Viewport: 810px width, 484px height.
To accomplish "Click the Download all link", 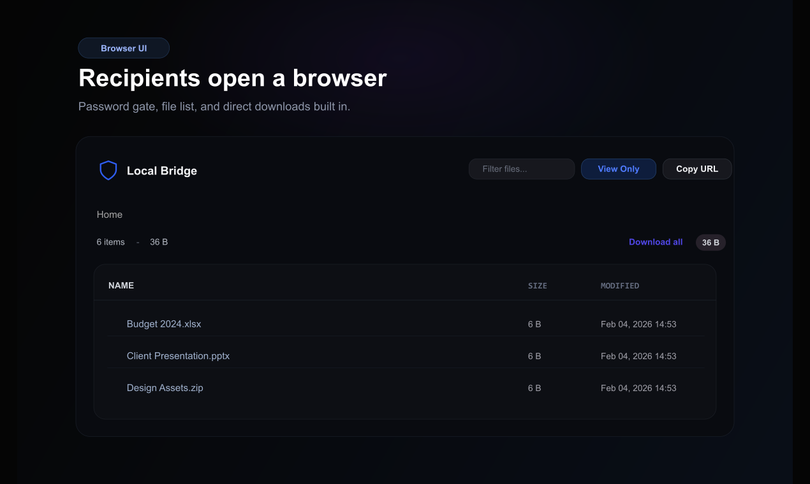I will click(x=656, y=242).
